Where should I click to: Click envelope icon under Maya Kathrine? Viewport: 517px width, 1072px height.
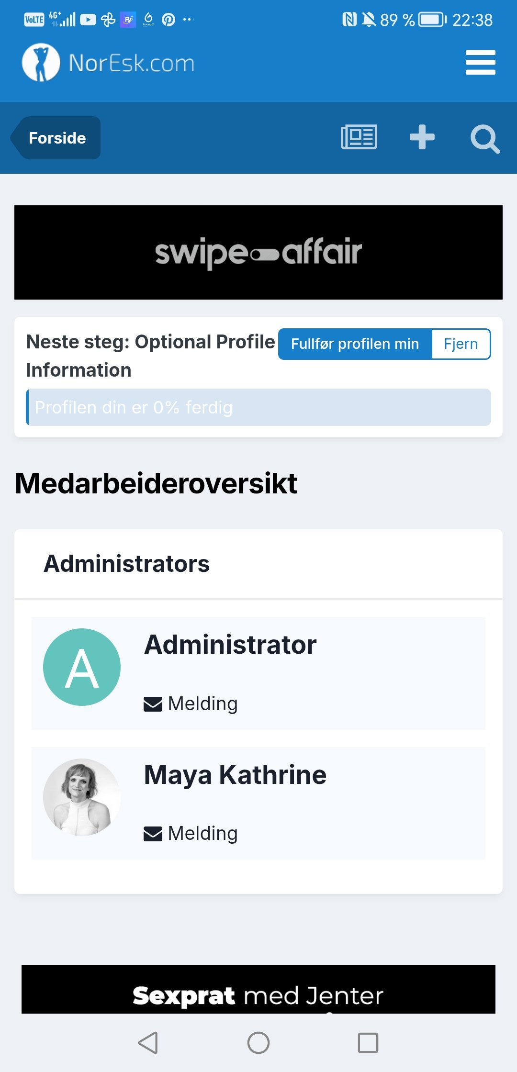pos(153,834)
